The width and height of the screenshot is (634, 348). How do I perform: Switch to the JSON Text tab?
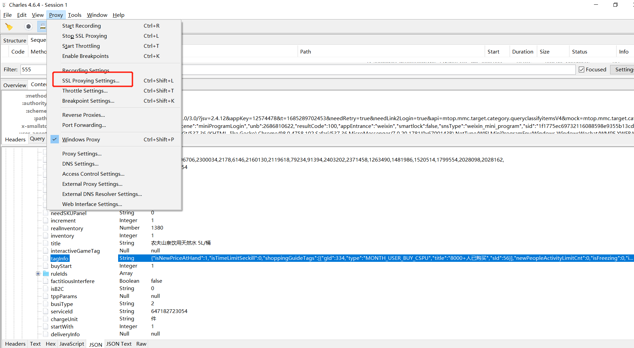point(119,344)
